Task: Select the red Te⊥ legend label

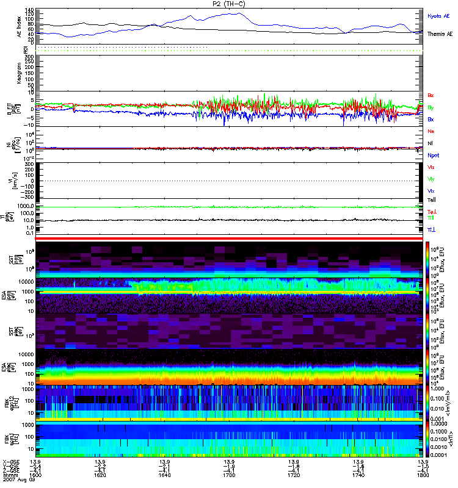Action: pyautogui.click(x=432, y=212)
